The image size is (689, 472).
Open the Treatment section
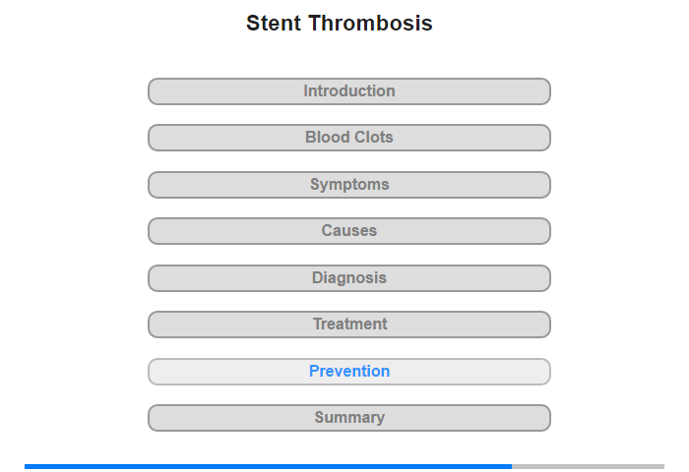pos(348,324)
